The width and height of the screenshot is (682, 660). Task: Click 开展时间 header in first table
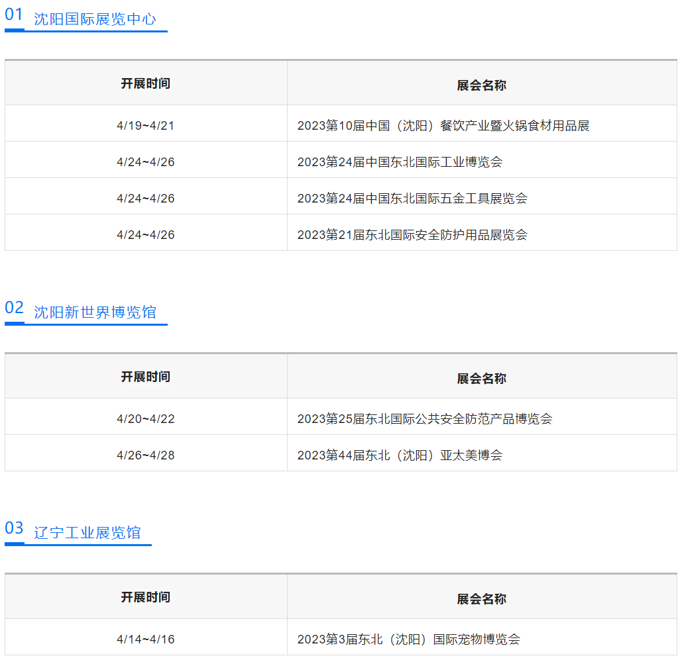click(146, 84)
